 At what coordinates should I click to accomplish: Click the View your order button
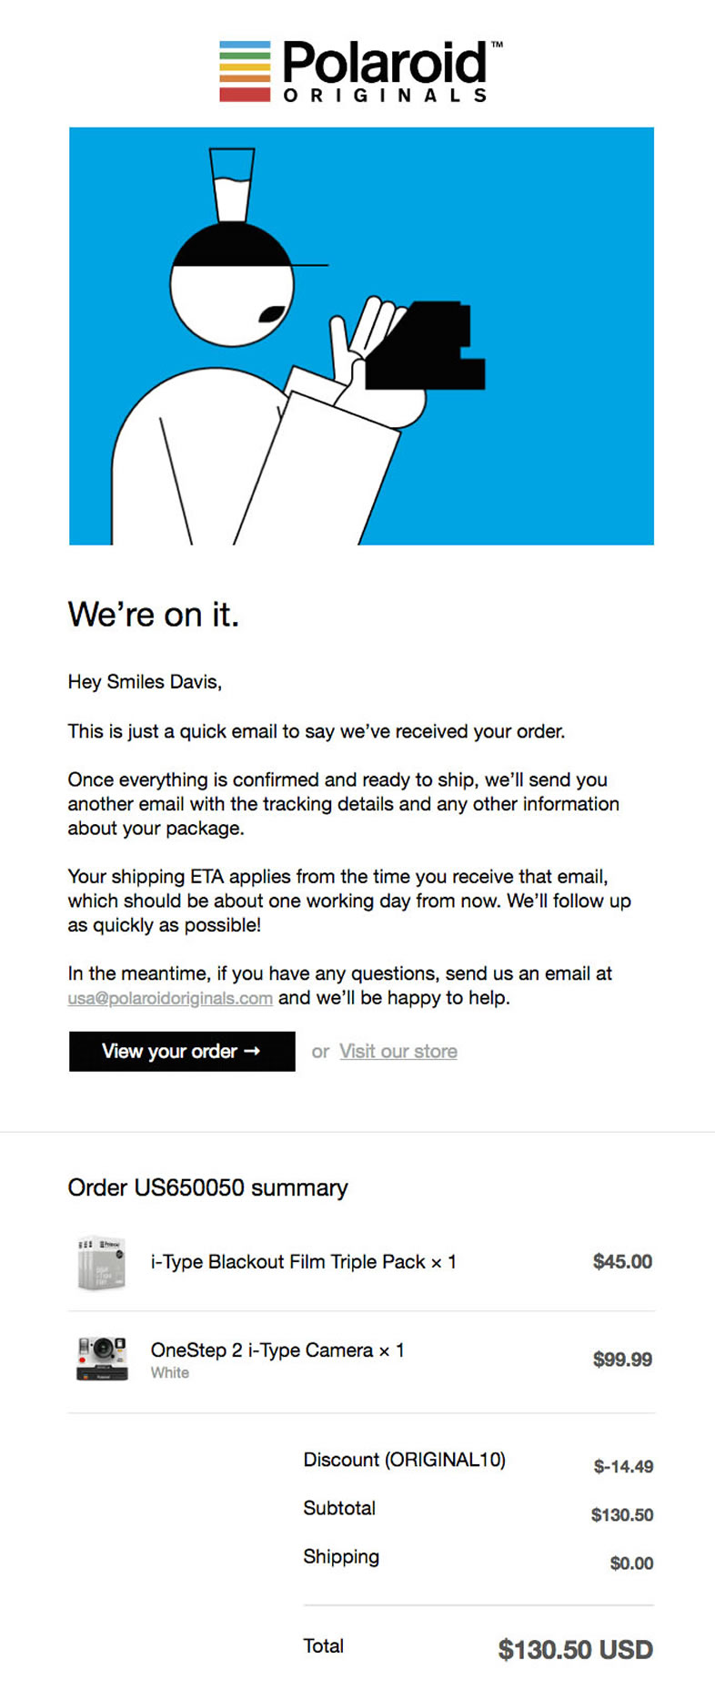point(182,1052)
